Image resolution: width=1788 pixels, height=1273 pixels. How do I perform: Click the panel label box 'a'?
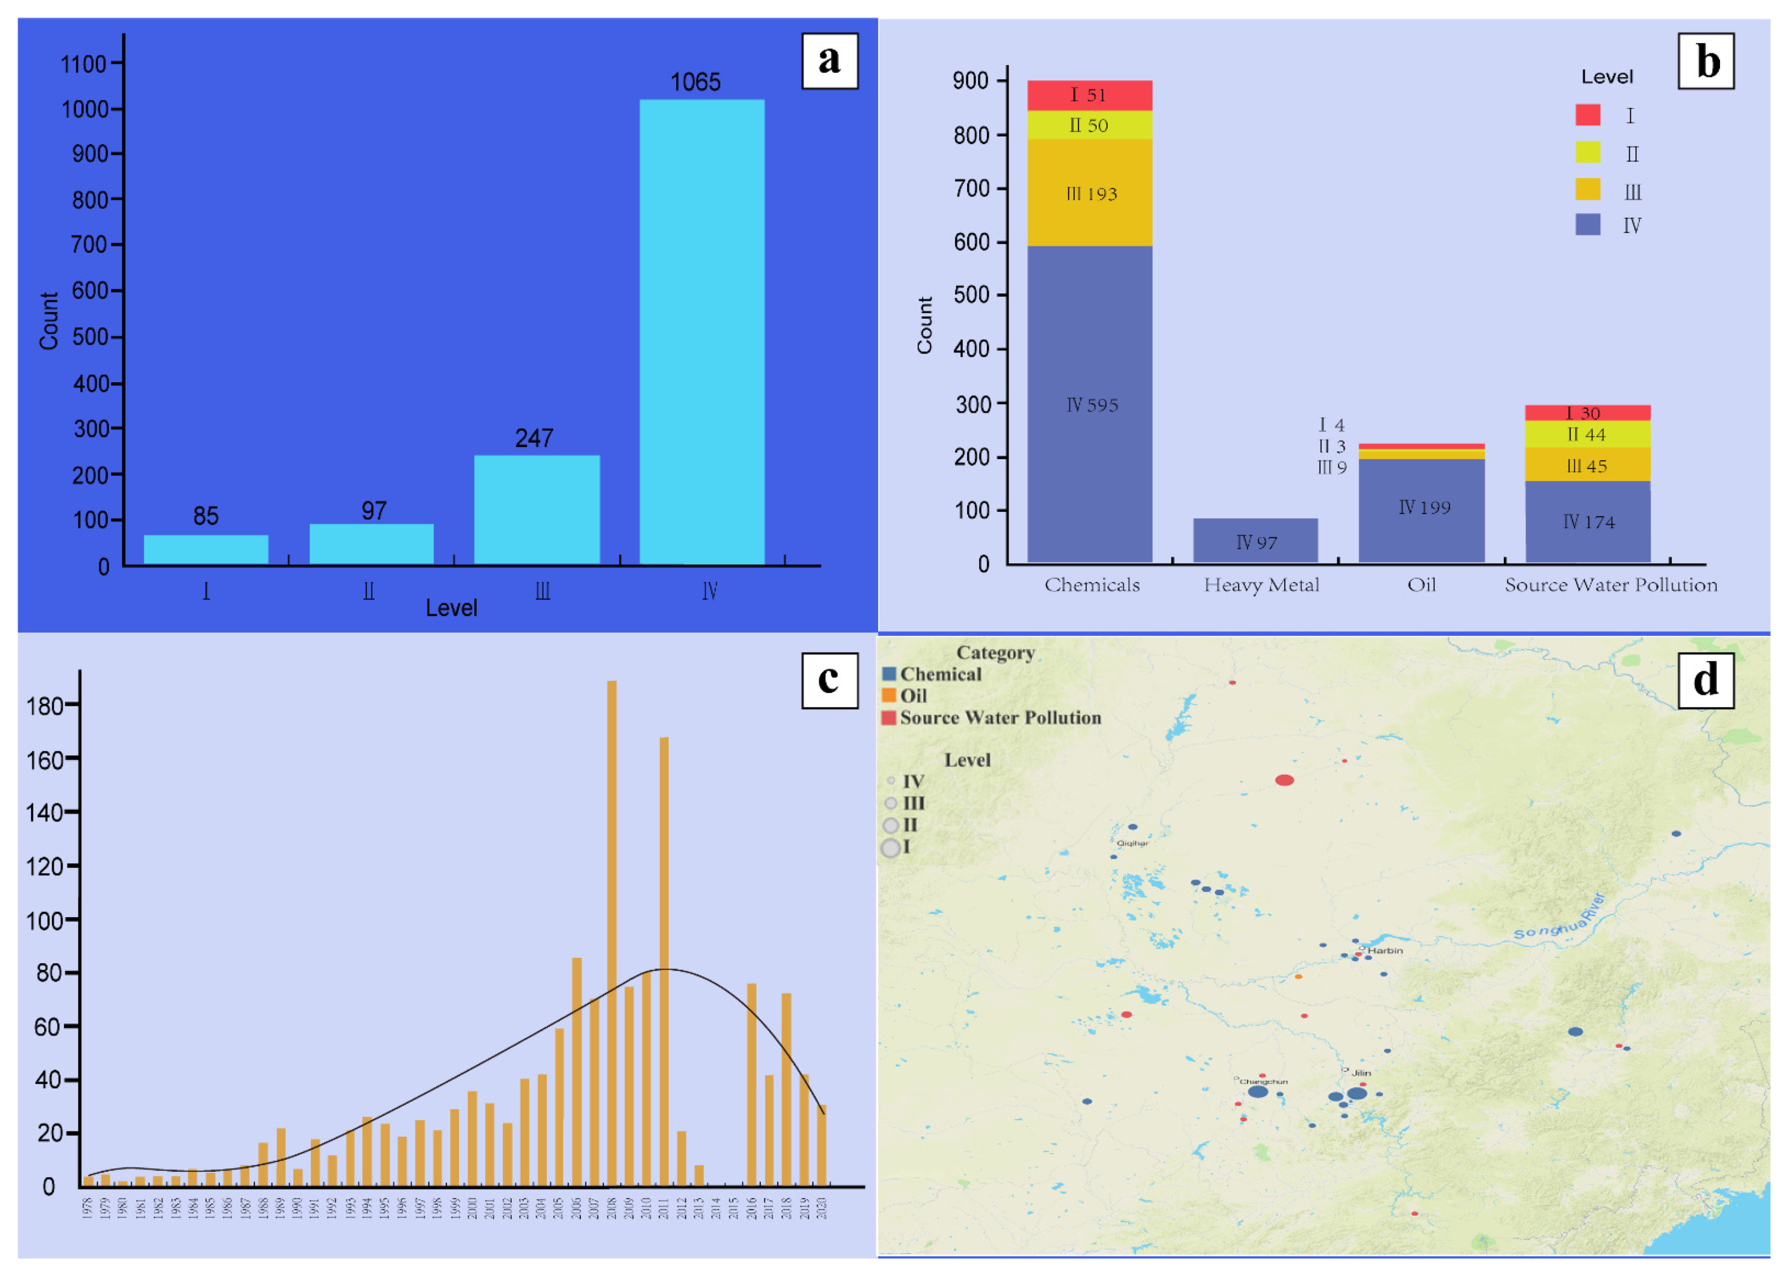[830, 61]
